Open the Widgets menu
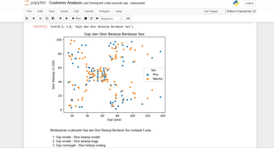This screenshot has height=148, width=274. click(104, 11)
